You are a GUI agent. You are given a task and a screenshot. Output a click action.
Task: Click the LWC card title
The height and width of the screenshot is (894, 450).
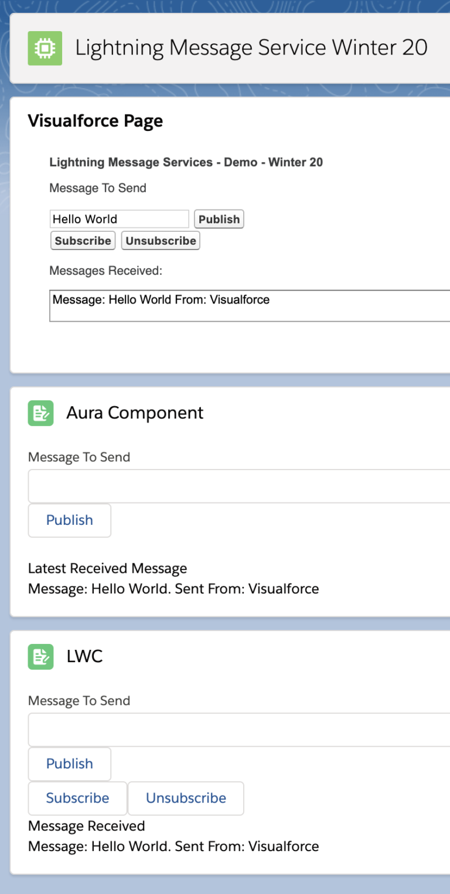85,657
